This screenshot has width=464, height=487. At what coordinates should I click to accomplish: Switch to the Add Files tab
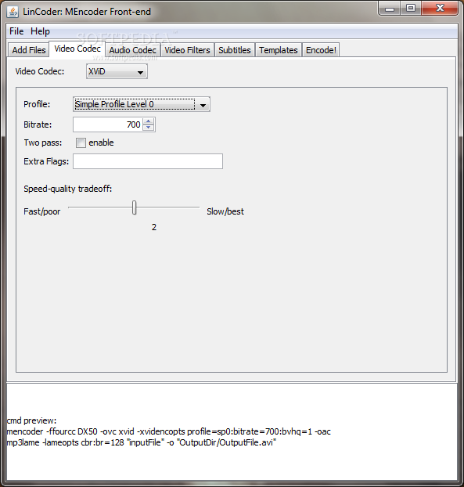click(29, 50)
